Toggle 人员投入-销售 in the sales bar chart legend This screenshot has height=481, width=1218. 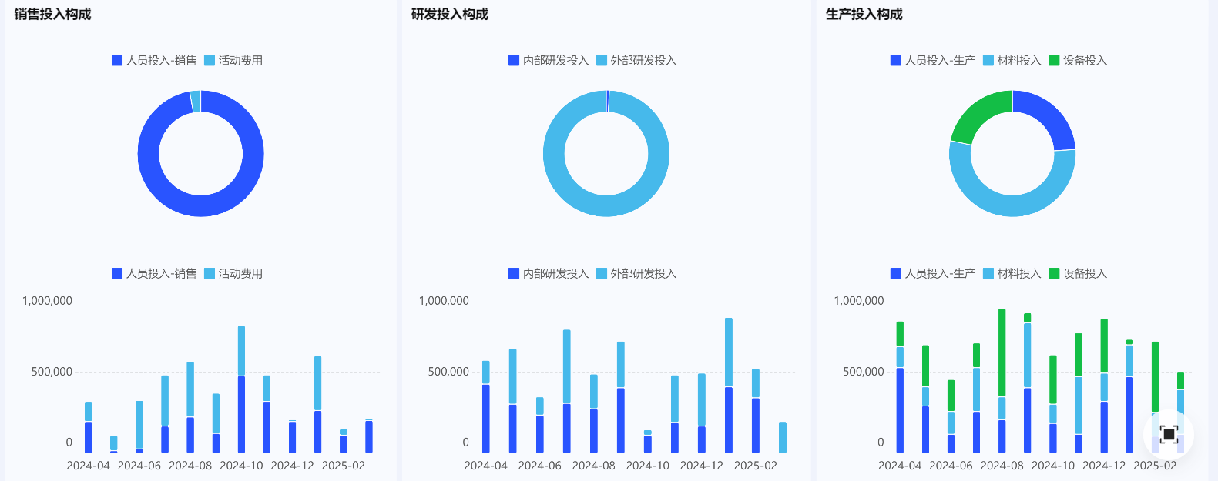pos(154,273)
